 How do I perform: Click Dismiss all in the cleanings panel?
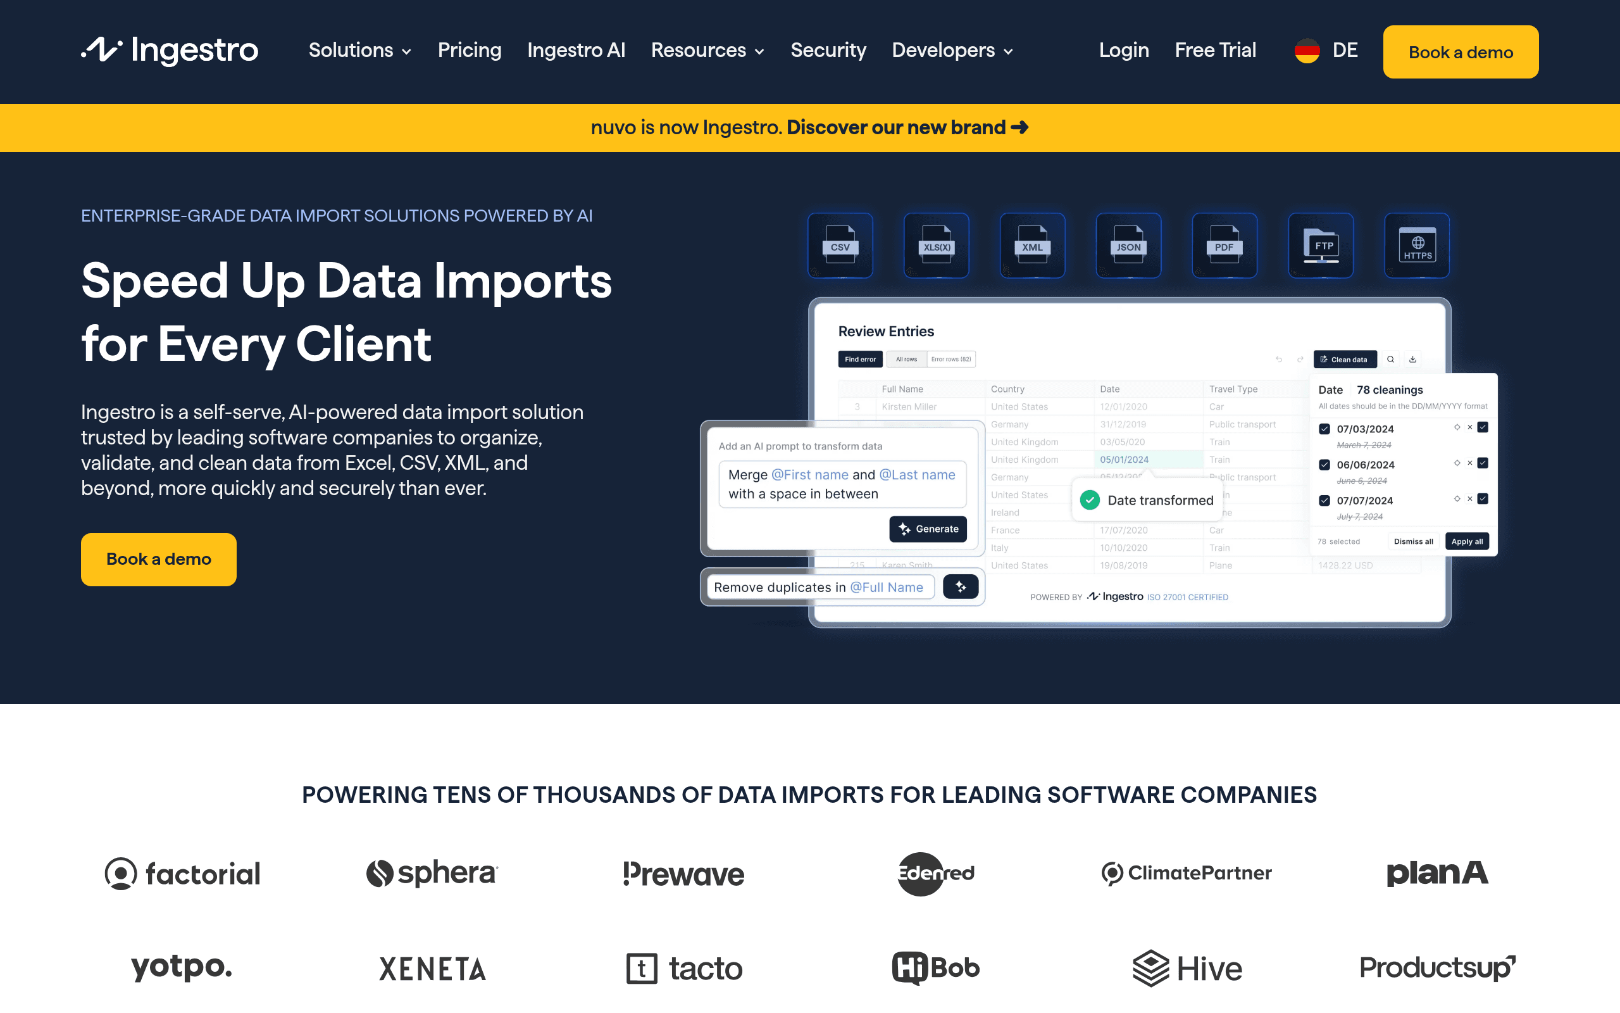[x=1413, y=541]
